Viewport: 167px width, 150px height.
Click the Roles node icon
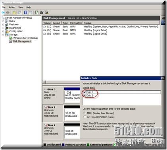[x=7, y=21]
